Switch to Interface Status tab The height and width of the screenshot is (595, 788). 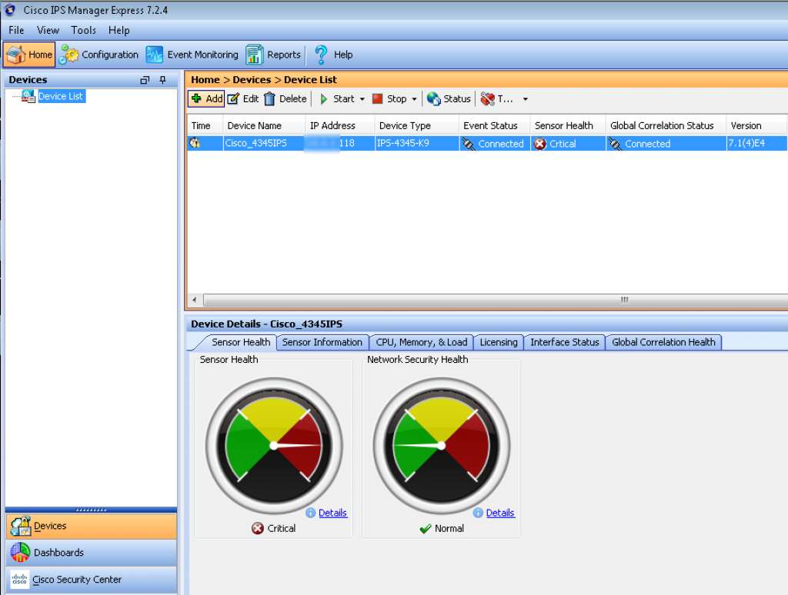tap(564, 342)
